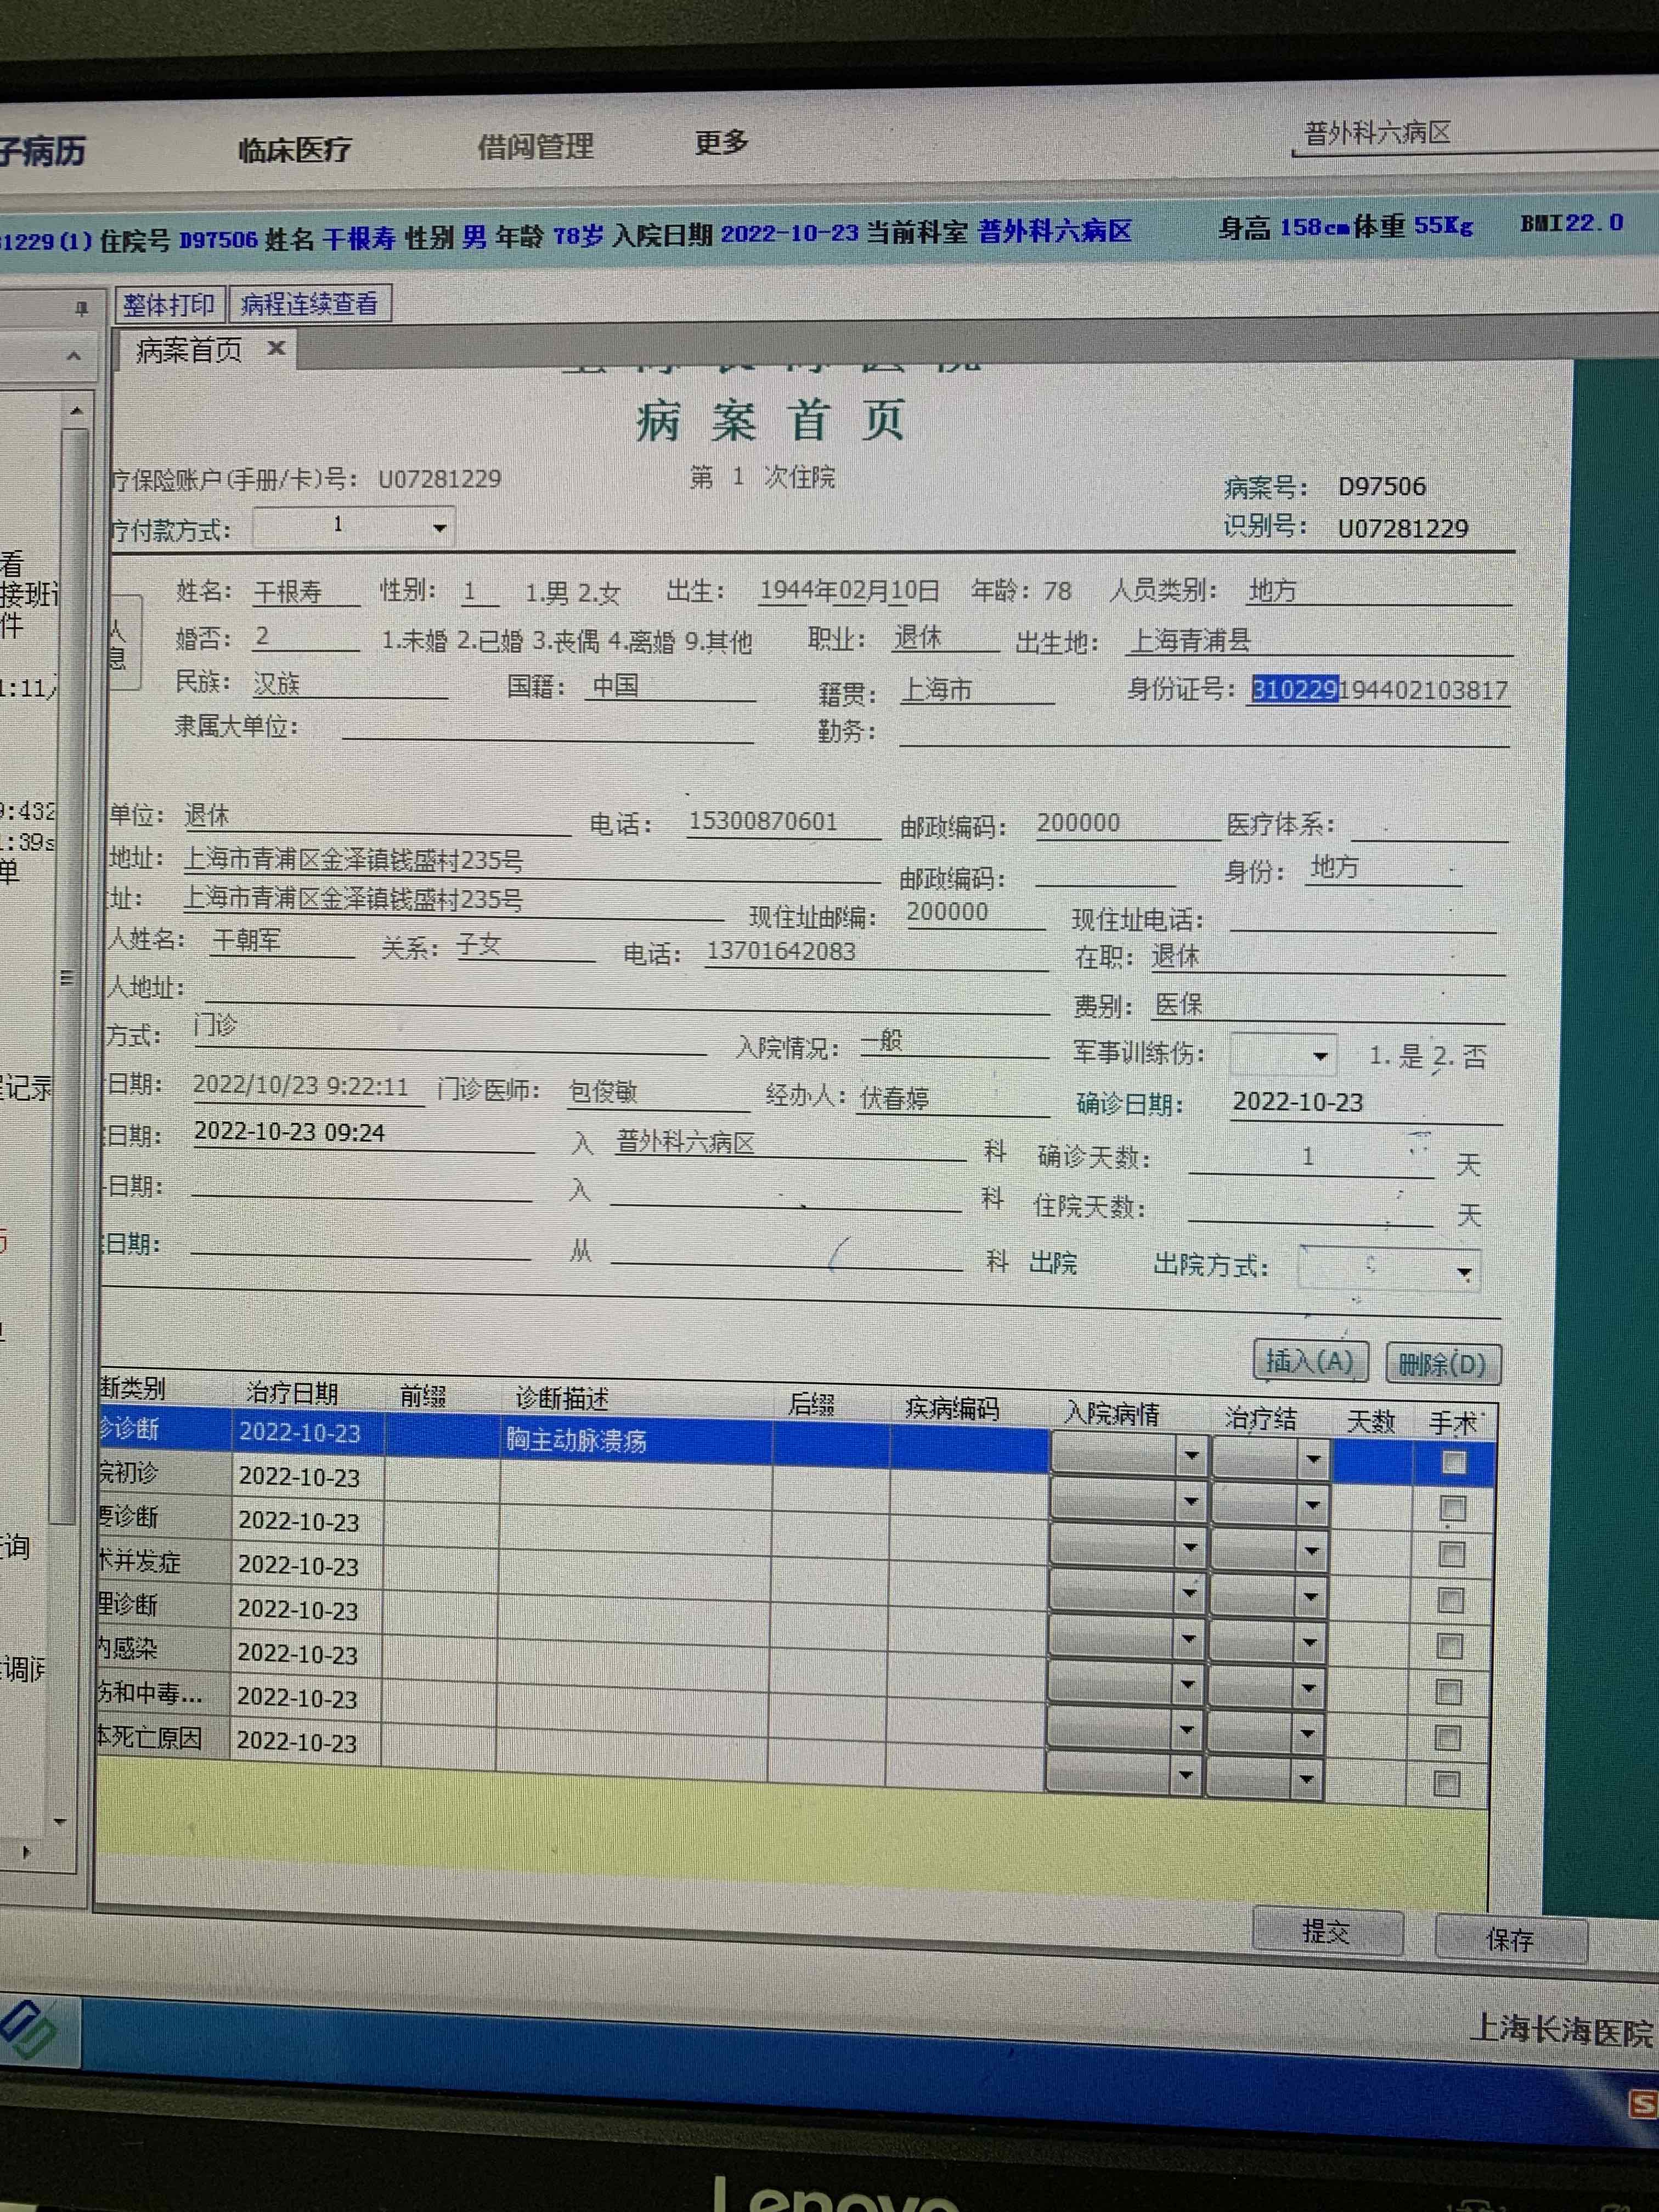Click the 身份证号 field
The width and height of the screenshot is (1659, 2212).
point(1379,690)
